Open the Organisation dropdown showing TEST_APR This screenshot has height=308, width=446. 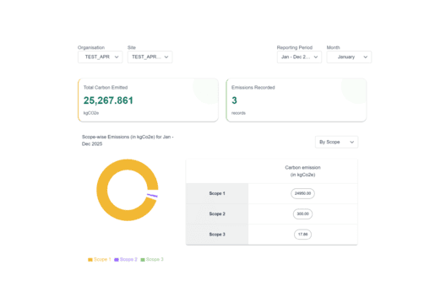coord(101,57)
